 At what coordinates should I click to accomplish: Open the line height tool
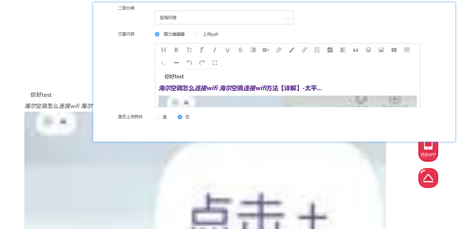coord(266,50)
